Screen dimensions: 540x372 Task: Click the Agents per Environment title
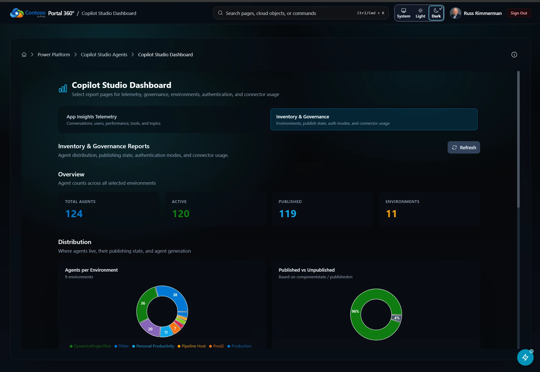pyautogui.click(x=91, y=270)
